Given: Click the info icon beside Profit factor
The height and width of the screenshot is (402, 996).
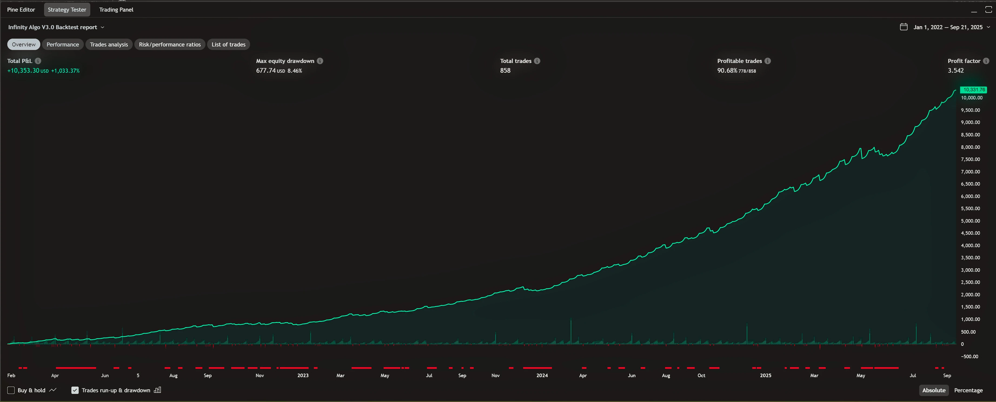Looking at the screenshot, I should tap(985, 61).
